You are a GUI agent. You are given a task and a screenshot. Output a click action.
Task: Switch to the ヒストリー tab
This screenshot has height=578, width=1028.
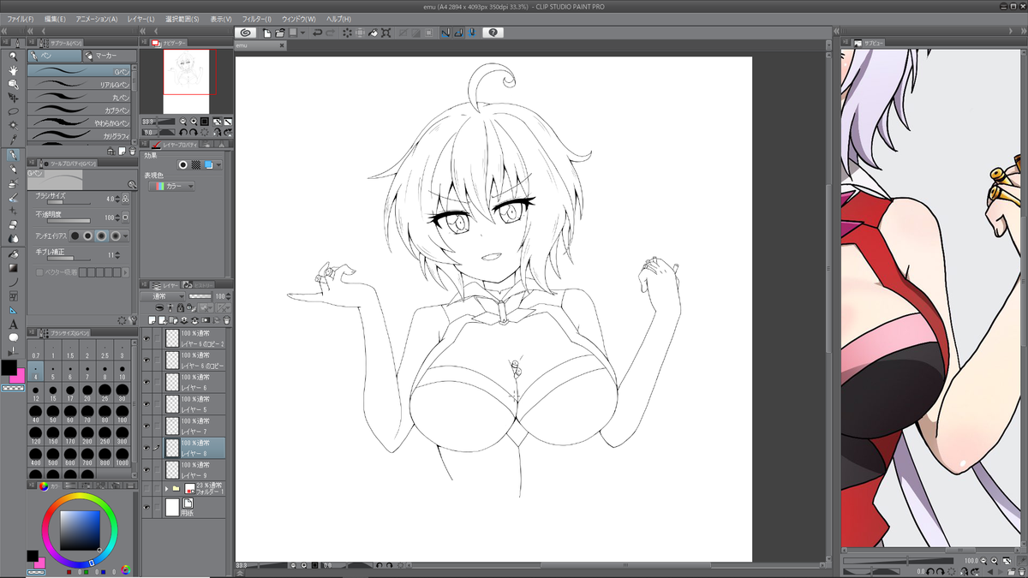198,284
